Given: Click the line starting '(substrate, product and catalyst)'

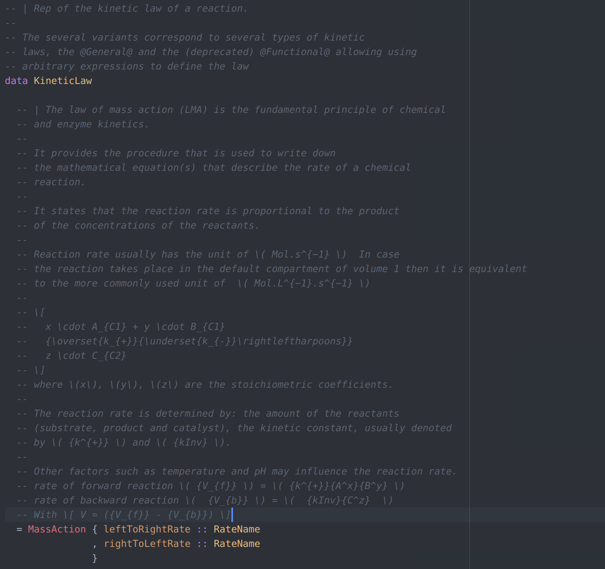Looking at the screenshot, I should pyautogui.click(x=243, y=428).
